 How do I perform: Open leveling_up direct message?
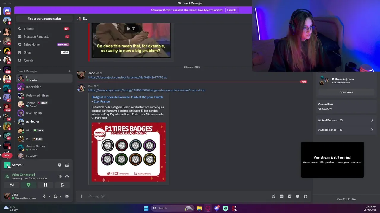pos(44,113)
